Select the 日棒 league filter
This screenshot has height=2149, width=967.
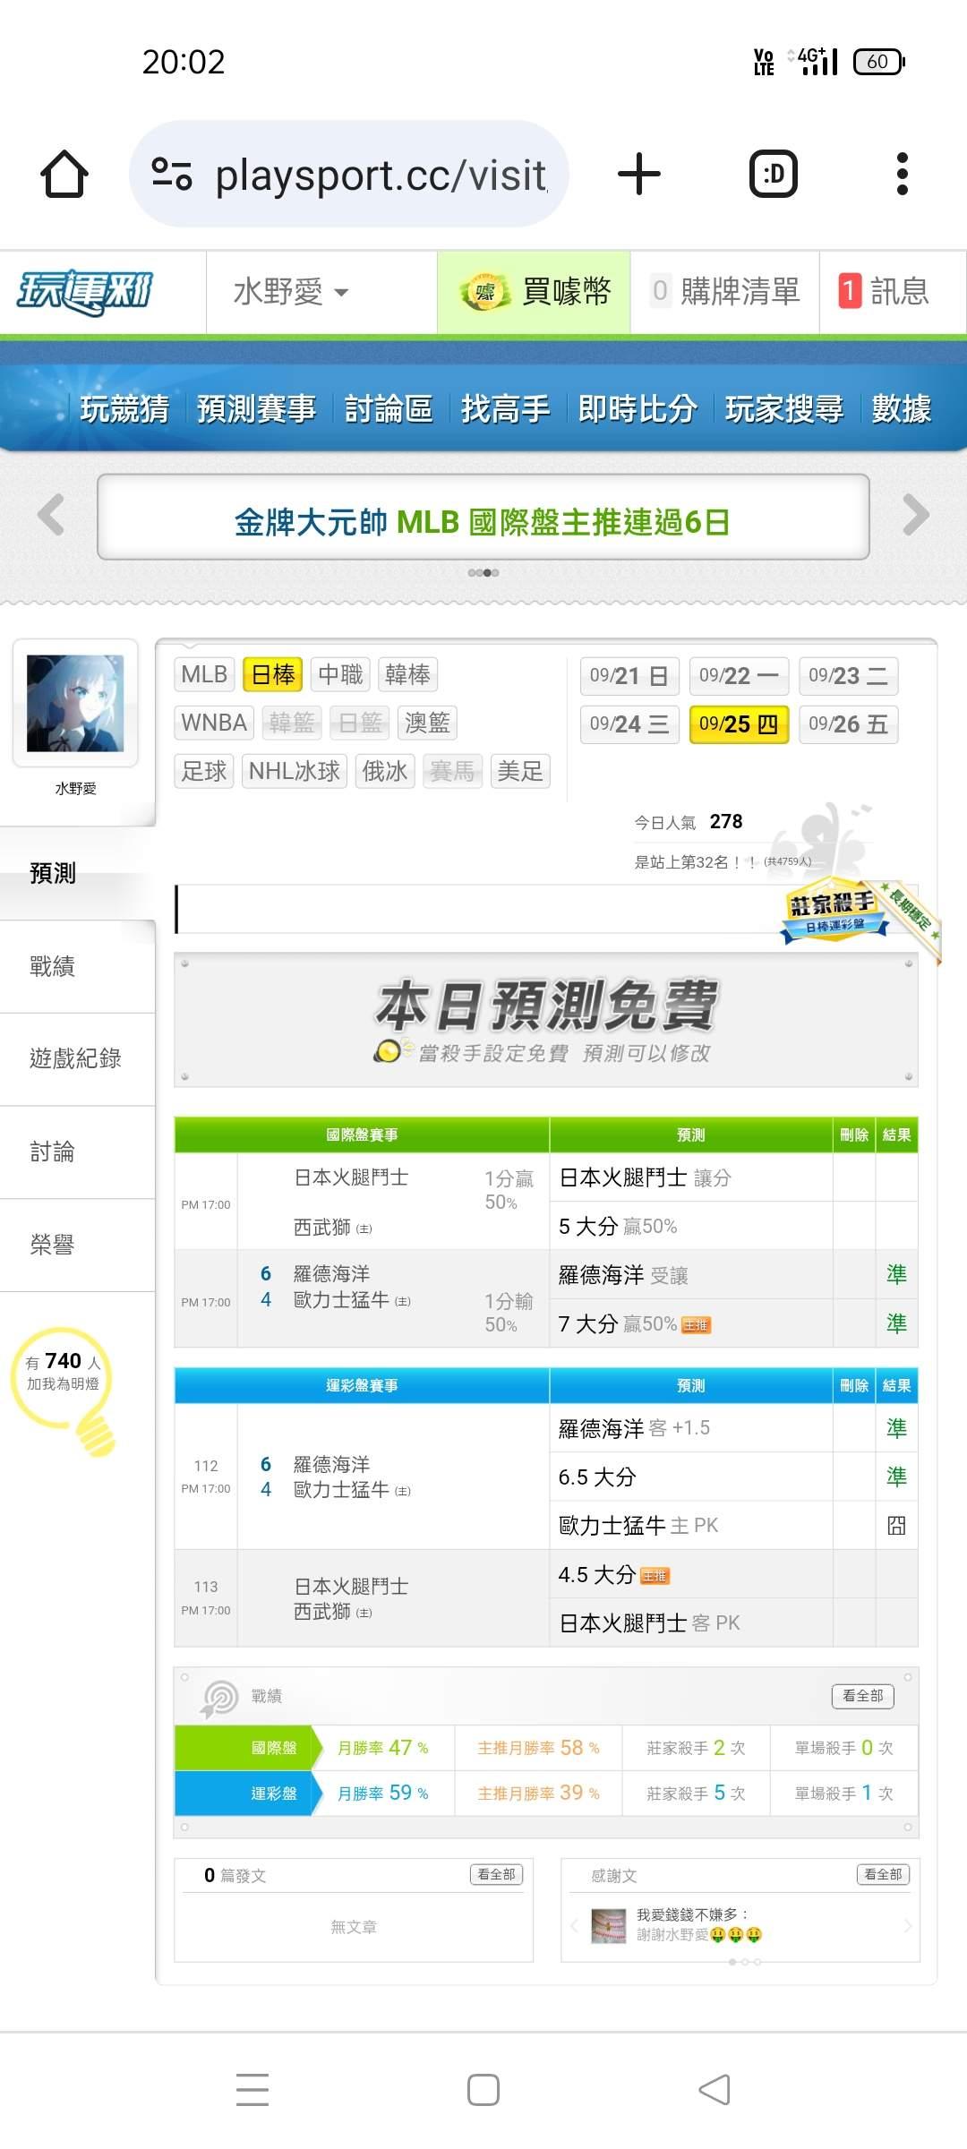pyautogui.click(x=273, y=674)
